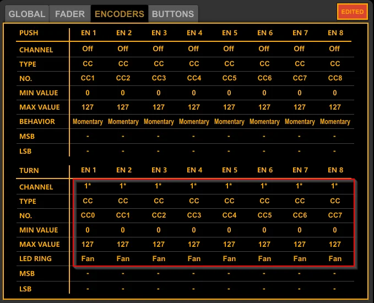The height and width of the screenshot is (303, 374).
Task: Click Momentary behavior for EN 4
Action: tap(194, 122)
